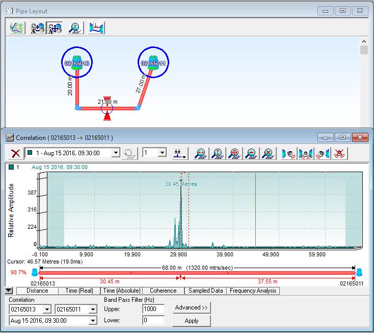Open the map view icon in Pipe Layout
The width and height of the screenshot is (374, 333).
17,28
